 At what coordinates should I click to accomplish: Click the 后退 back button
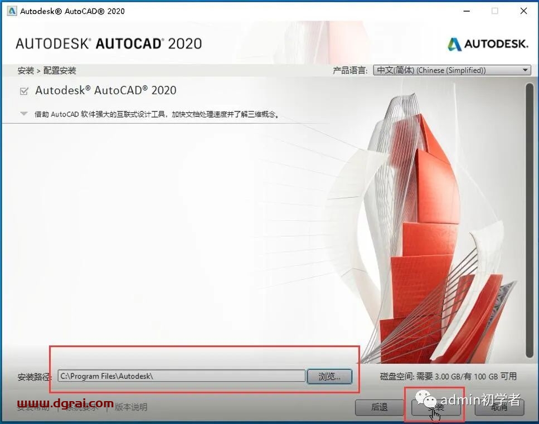[x=380, y=407]
